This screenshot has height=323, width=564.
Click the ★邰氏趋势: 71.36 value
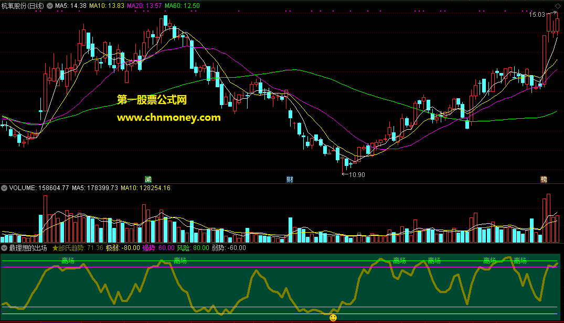pyautogui.click(x=78, y=248)
